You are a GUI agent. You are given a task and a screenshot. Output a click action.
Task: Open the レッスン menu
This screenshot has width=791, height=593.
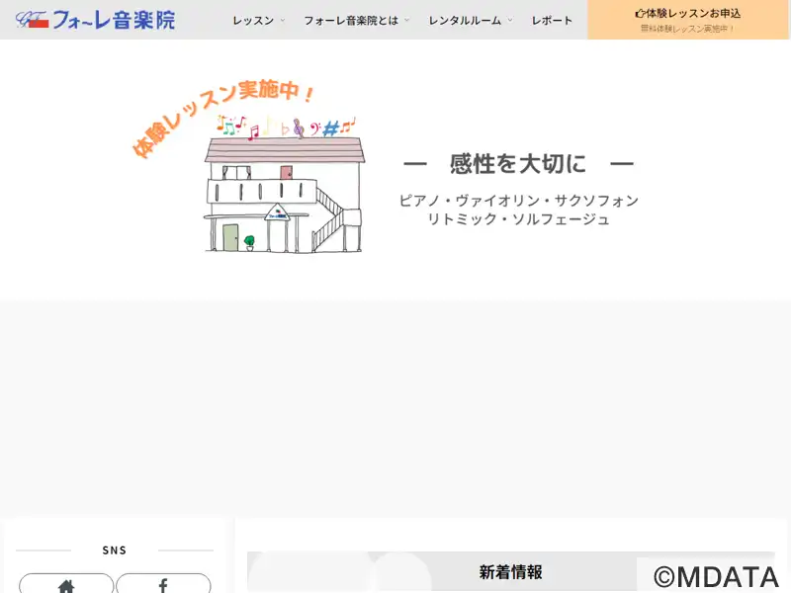coord(253,20)
